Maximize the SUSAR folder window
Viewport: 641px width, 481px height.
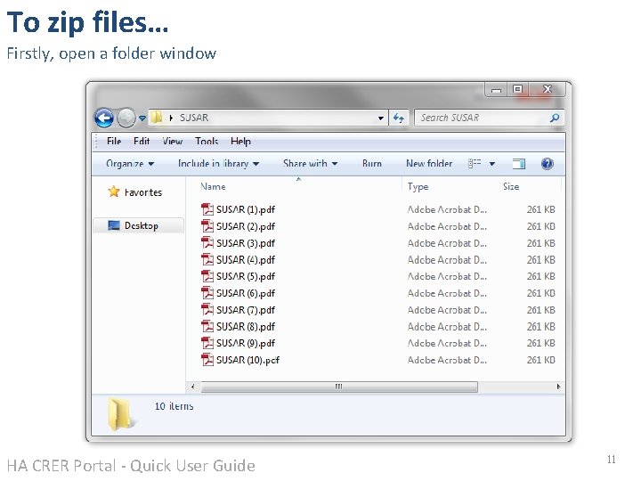[517, 89]
